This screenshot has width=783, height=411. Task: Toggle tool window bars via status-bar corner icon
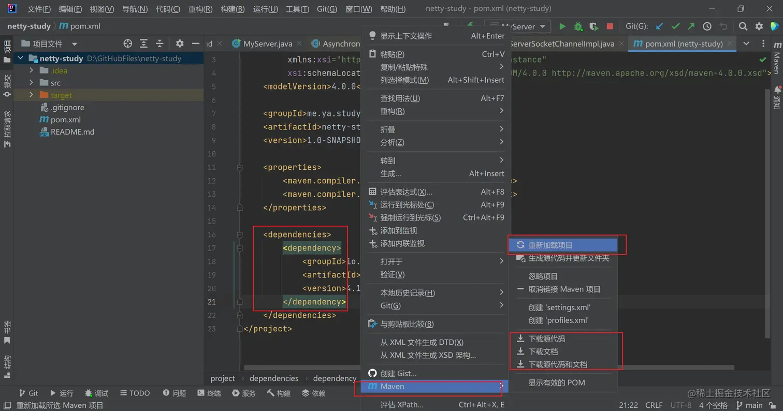click(7, 405)
